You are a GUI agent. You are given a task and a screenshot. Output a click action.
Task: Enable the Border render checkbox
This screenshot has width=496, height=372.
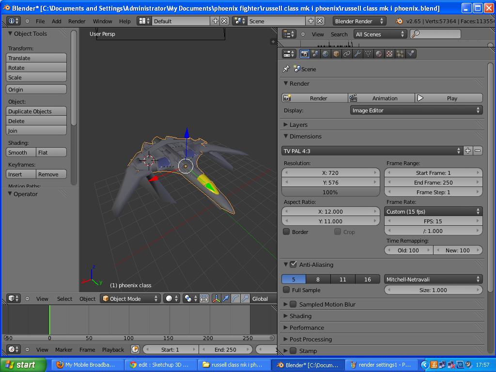click(285, 232)
